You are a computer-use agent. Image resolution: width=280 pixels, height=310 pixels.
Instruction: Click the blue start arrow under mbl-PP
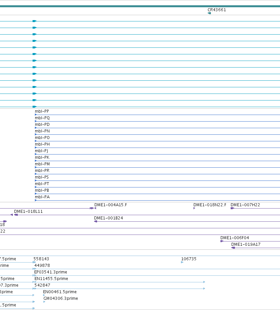[x=36, y=115]
